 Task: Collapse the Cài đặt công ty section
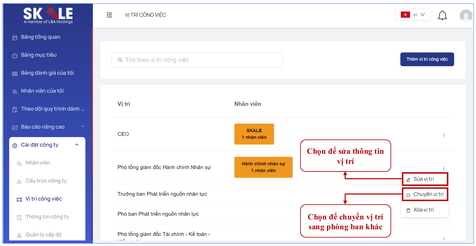77,145
